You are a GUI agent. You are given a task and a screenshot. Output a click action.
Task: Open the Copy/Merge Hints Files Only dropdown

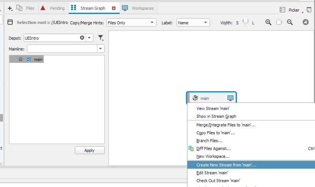(131, 23)
